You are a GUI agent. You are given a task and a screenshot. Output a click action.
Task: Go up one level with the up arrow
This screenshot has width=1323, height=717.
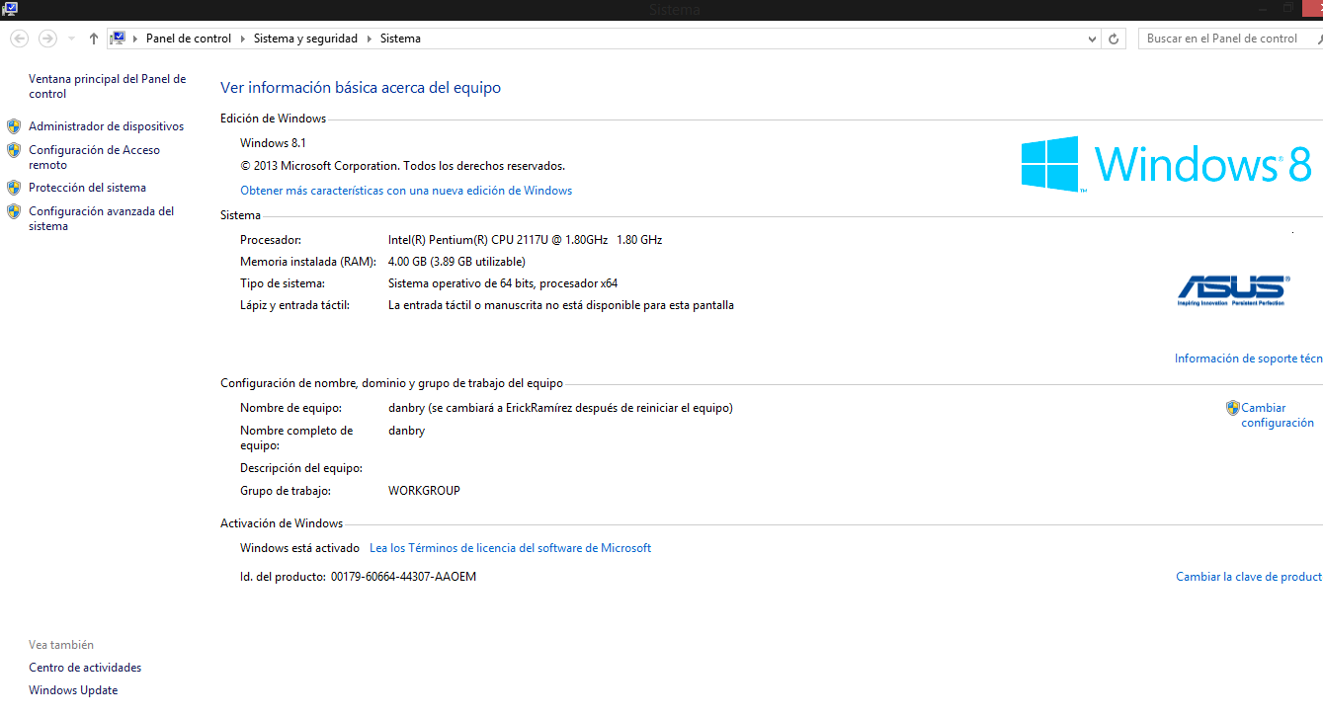click(94, 39)
